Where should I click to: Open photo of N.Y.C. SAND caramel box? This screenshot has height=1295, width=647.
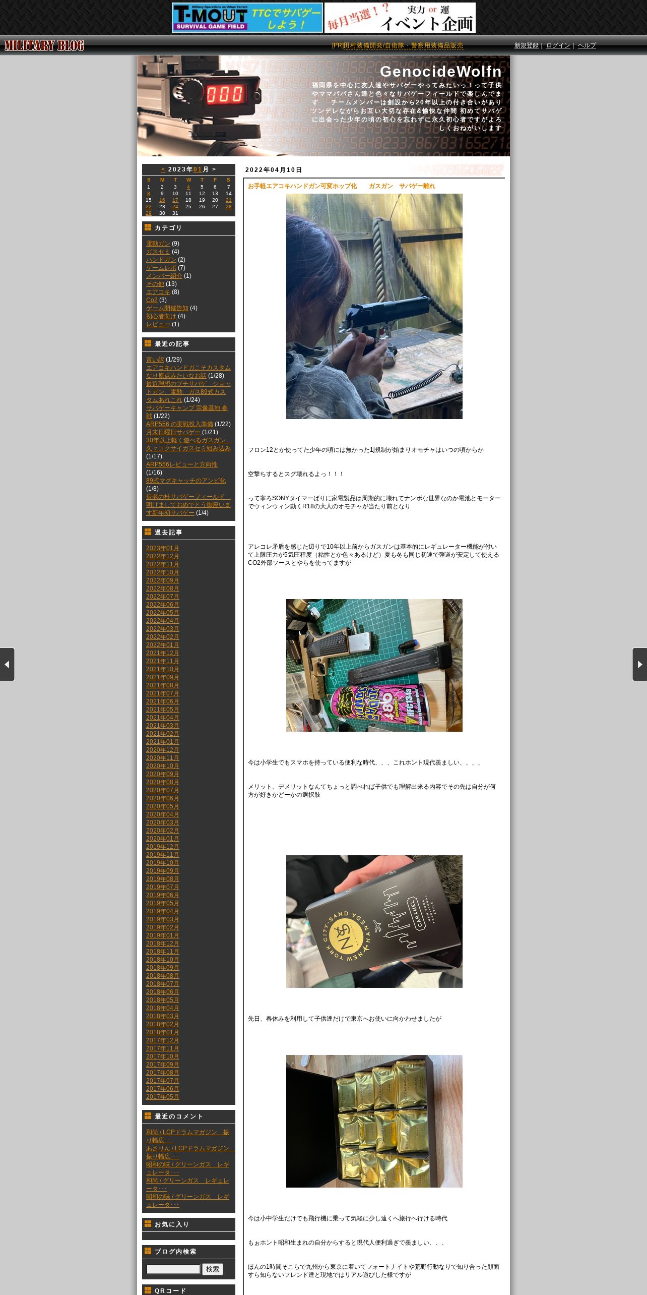coord(374,921)
